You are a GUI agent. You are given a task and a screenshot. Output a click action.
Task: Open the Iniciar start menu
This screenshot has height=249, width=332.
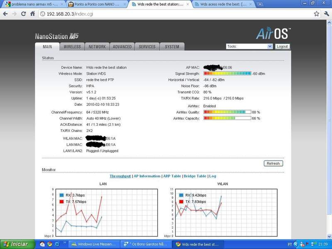point(17,244)
